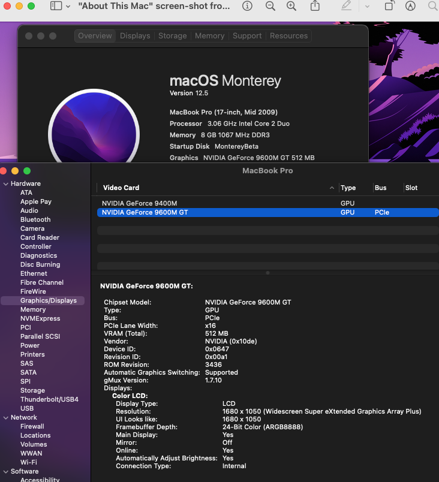Open the Memory tab in About This Mac
Screen dimensions: 439x482
tap(210, 35)
